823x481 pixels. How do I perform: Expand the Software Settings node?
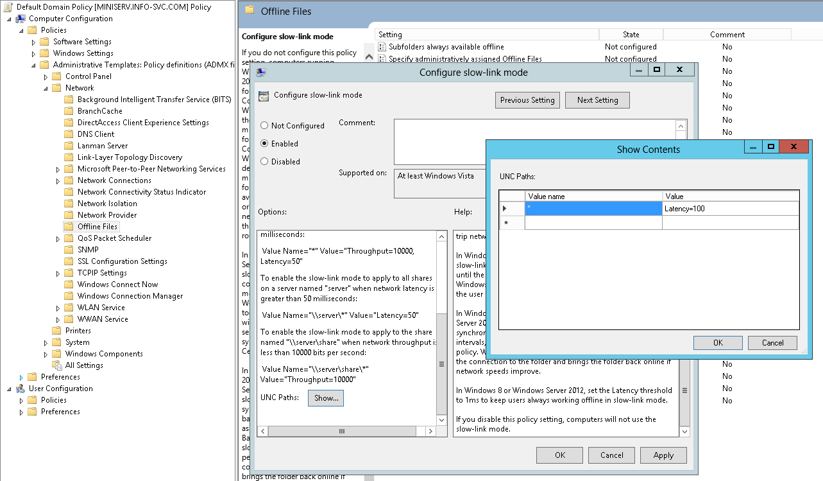tap(33, 42)
